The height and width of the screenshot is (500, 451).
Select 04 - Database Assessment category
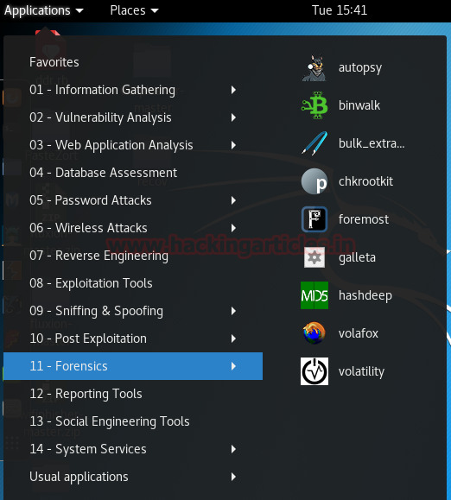pos(133,173)
